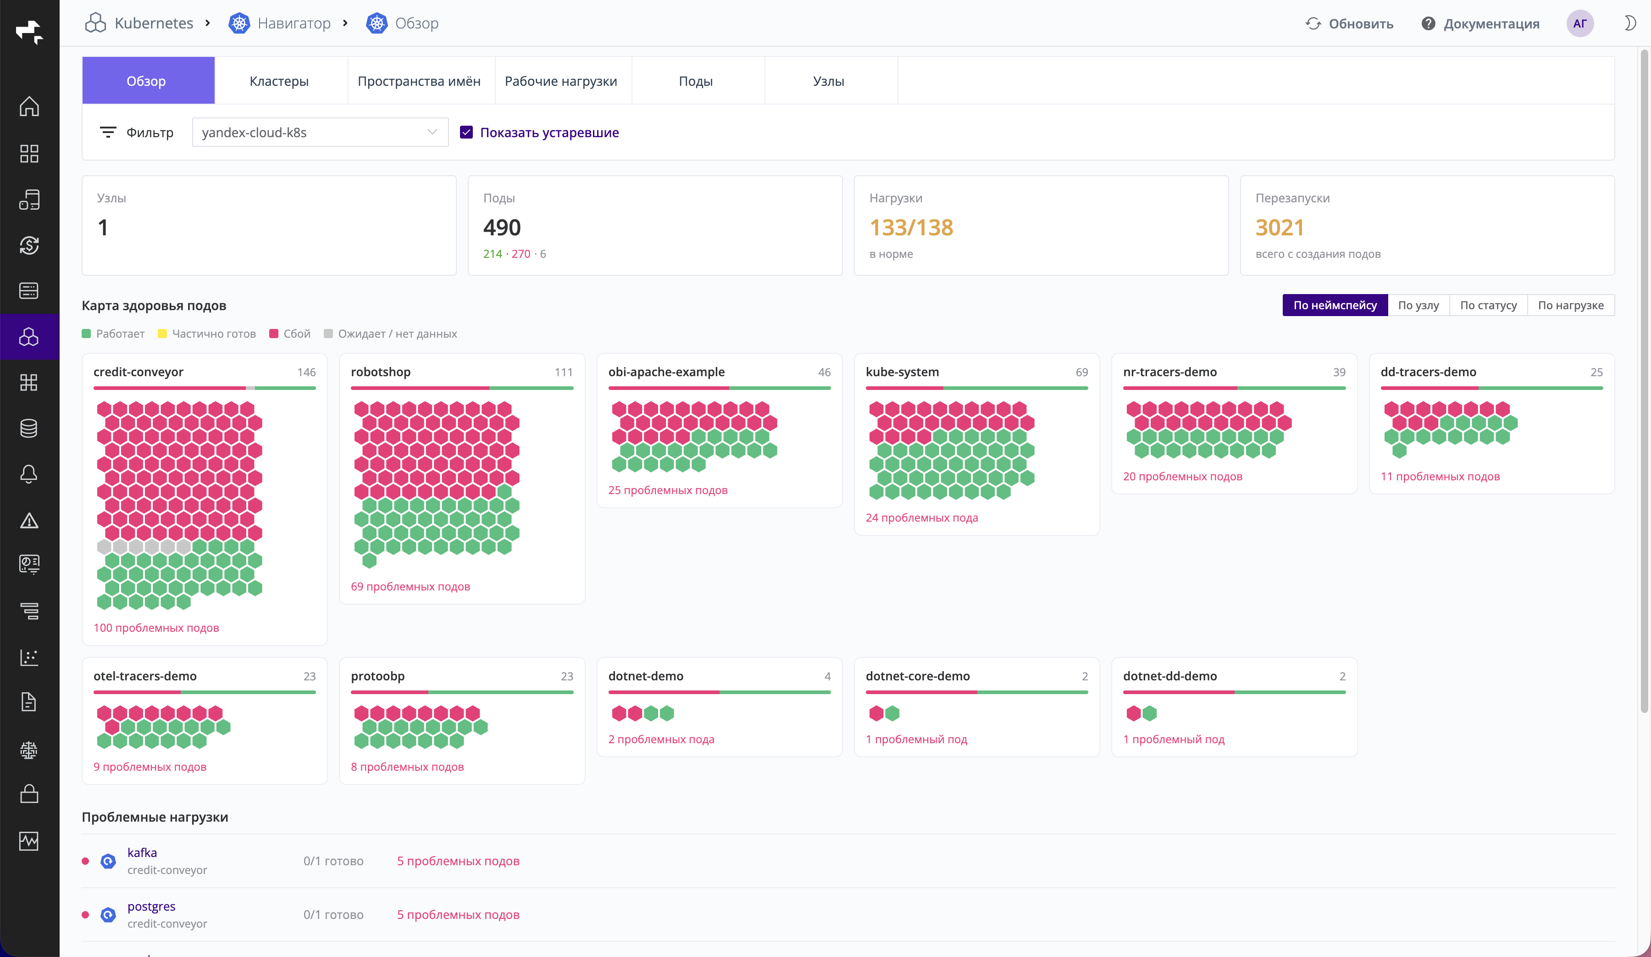Select the highlighted Kubernetes cubes sidebar icon
This screenshot has height=957, width=1651.
tap(29, 337)
